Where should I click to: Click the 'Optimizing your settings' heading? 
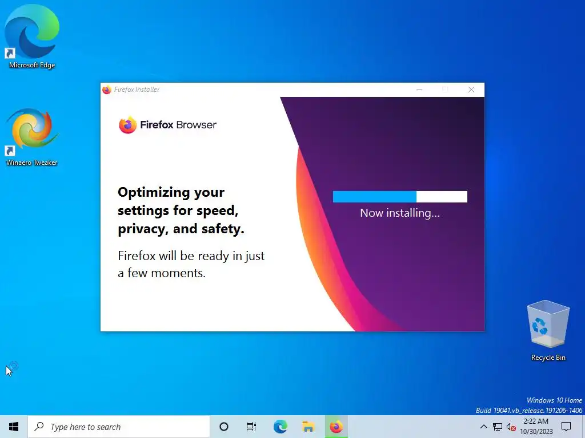pyautogui.click(x=181, y=210)
